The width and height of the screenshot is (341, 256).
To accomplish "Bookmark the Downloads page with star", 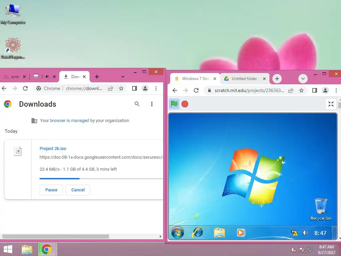I will pos(121,88).
